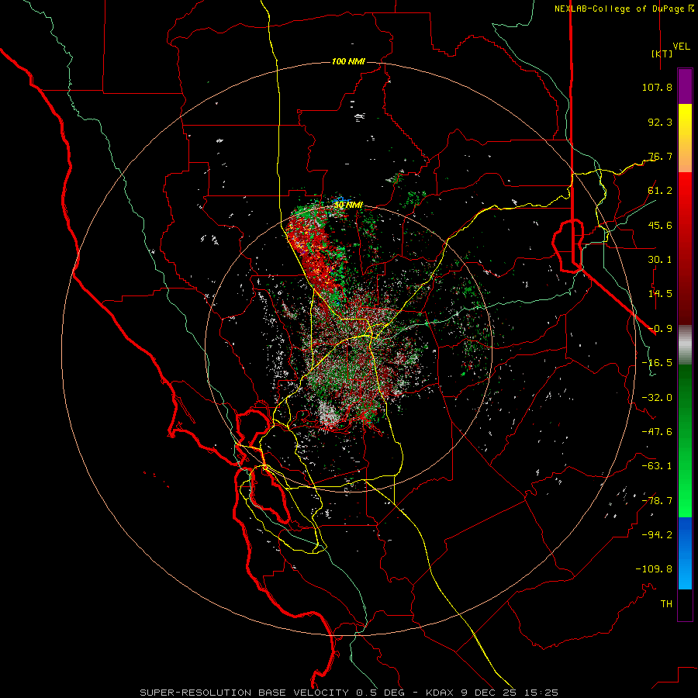This screenshot has height=698, width=698.
Task: Select the -16.5 velocity scale value
Action: click(657, 363)
